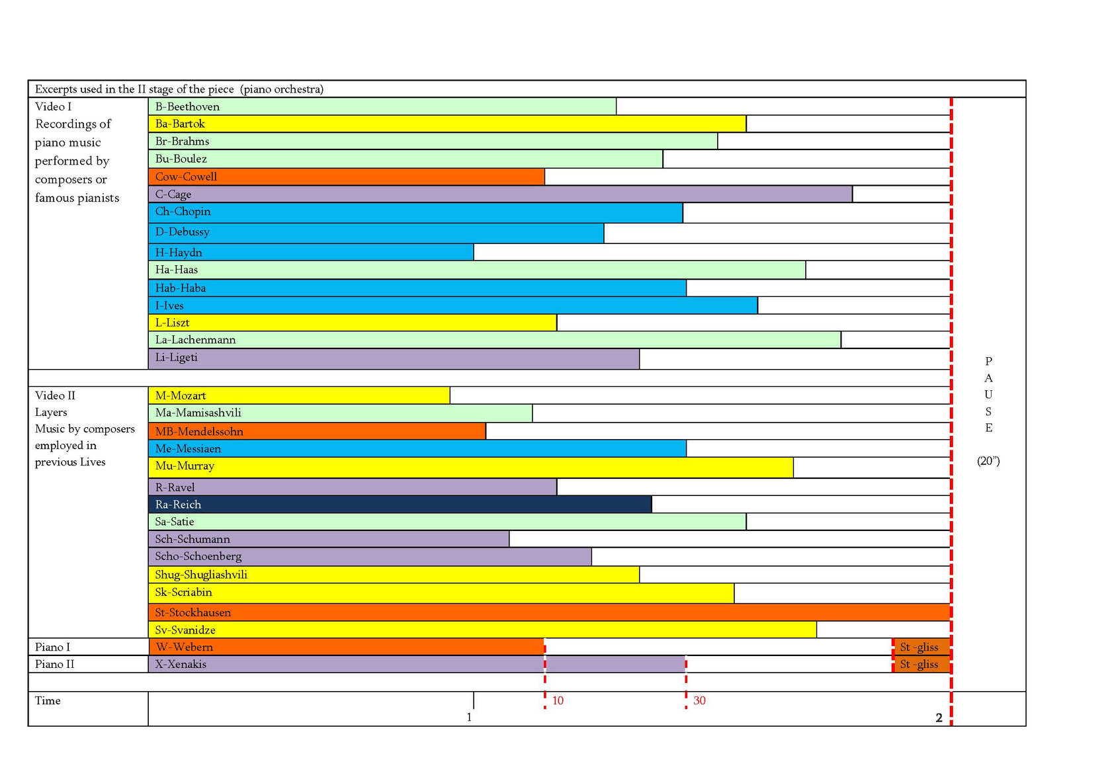The image size is (1108, 783).
Task: Select the yellow Ba-Bartok bar
Action: point(447,124)
